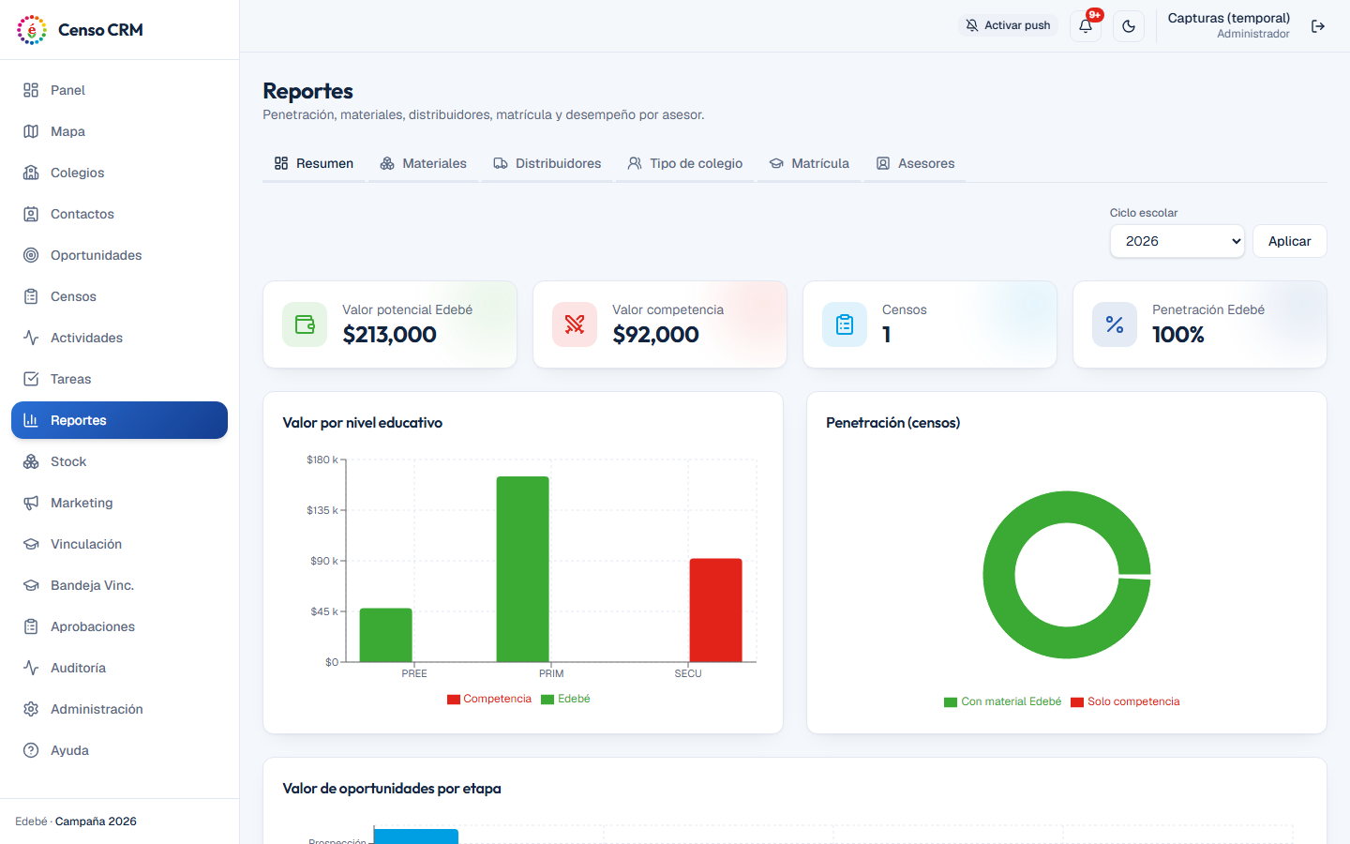Open the Marketing megaphone icon
This screenshot has height=844, width=1350.
click(31, 503)
